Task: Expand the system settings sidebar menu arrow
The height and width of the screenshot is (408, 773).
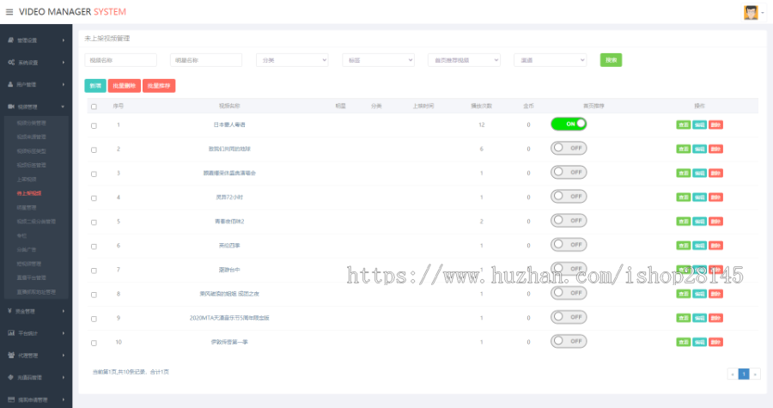Action: click(64, 63)
